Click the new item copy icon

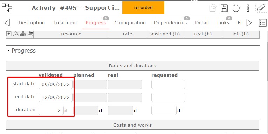point(213,8)
